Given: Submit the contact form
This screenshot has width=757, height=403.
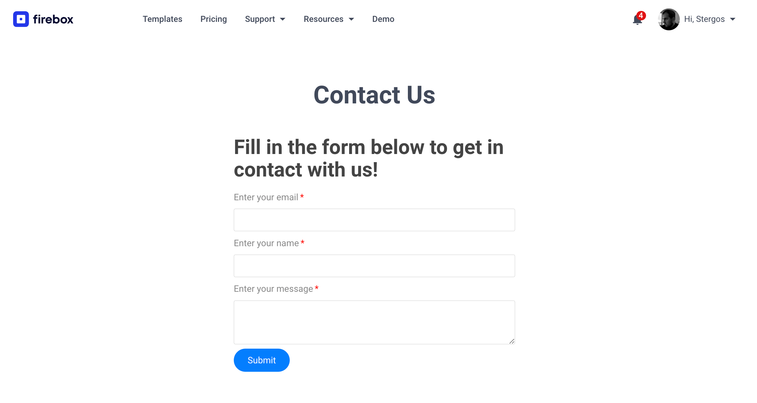Looking at the screenshot, I should tap(261, 360).
